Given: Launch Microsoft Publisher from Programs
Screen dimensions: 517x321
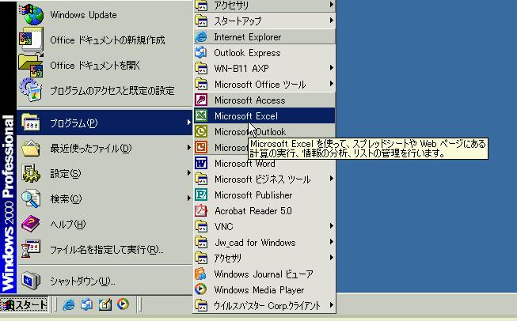Looking at the screenshot, I should [x=264, y=195].
